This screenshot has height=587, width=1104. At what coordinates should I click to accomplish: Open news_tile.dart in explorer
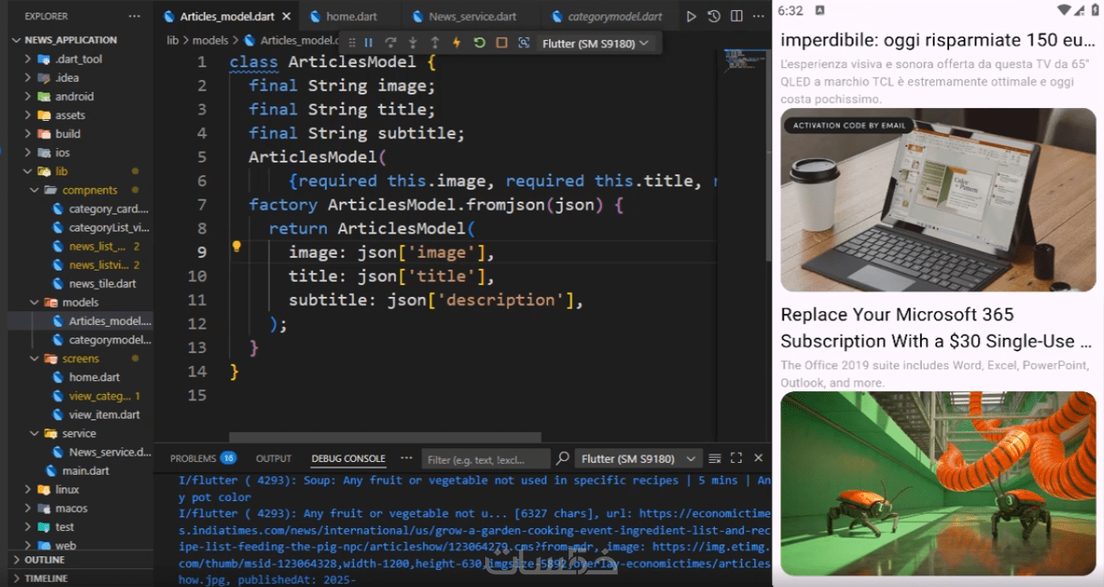(102, 283)
